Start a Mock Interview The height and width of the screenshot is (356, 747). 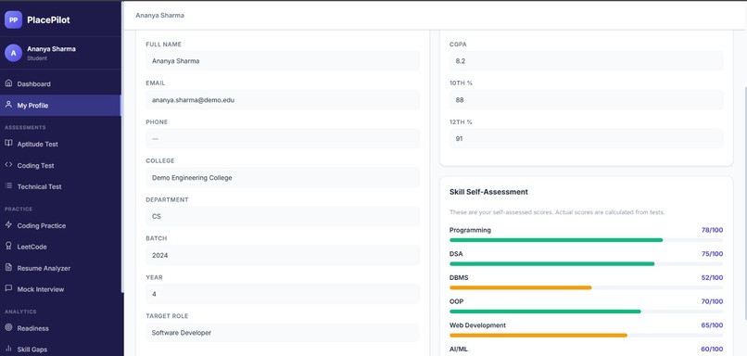point(60,289)
